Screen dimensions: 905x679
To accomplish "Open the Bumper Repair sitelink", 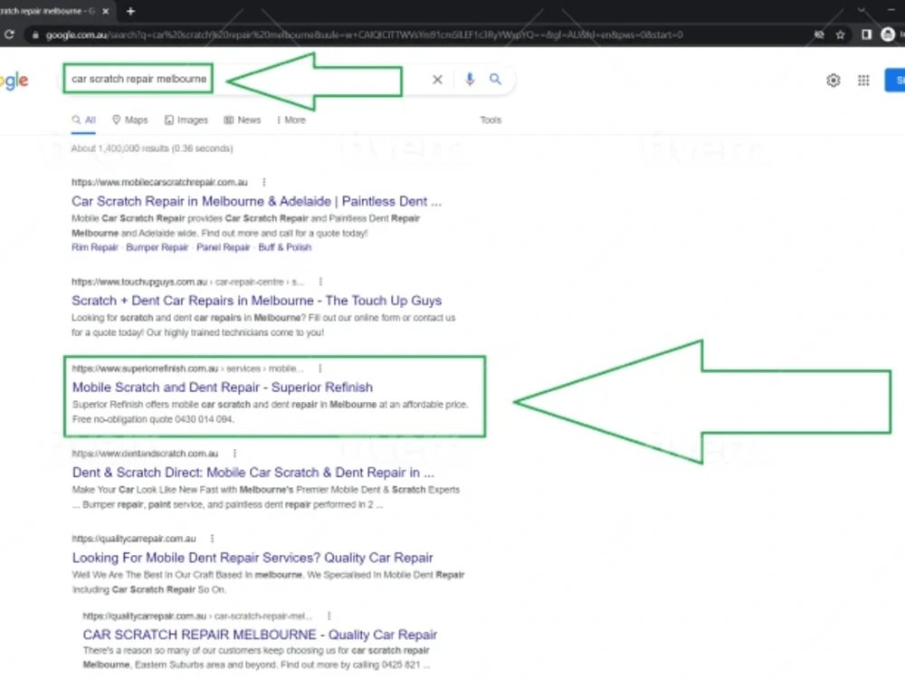I will (x=157, y=248).
